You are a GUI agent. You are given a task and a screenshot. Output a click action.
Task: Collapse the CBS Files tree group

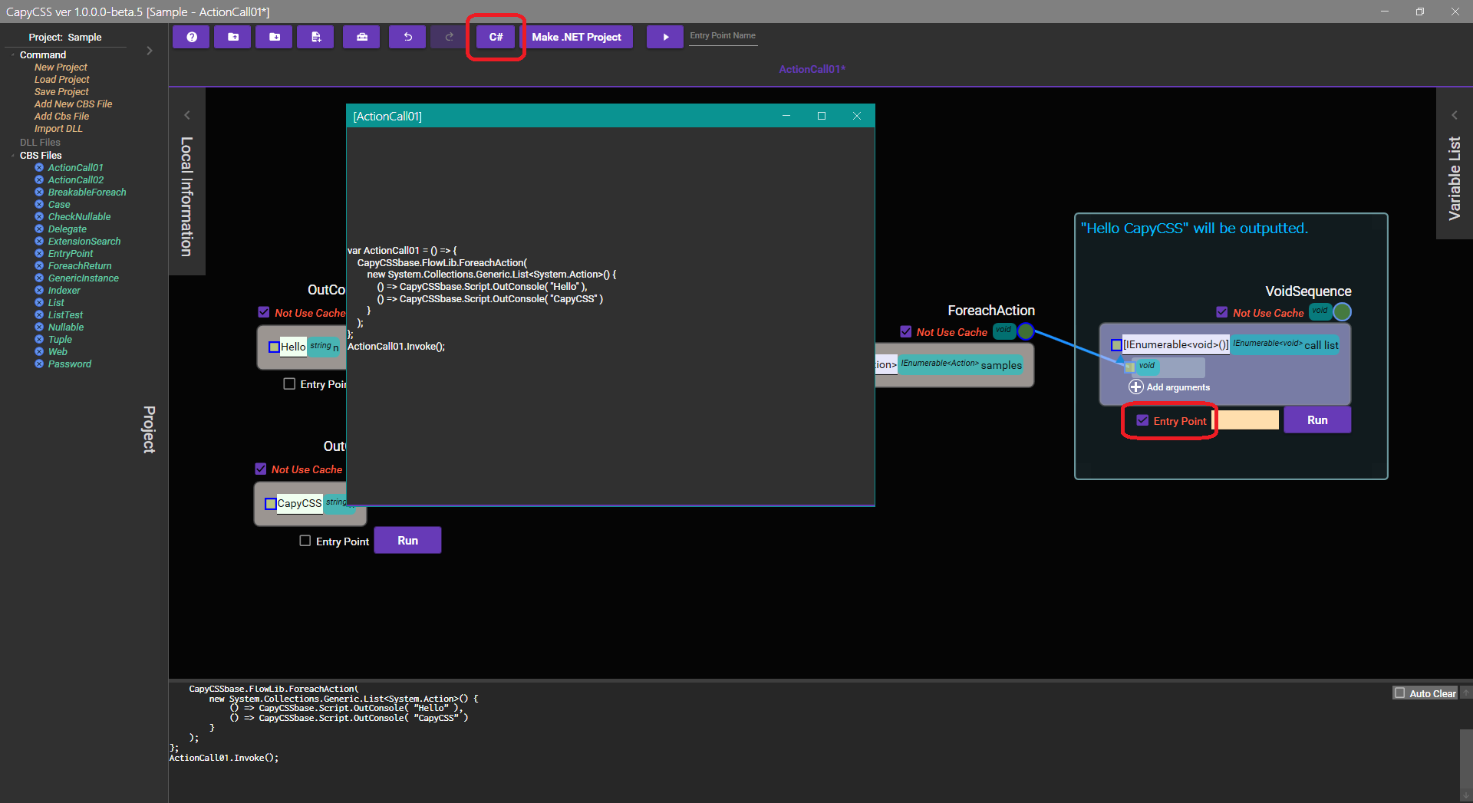tap(13, 156)
